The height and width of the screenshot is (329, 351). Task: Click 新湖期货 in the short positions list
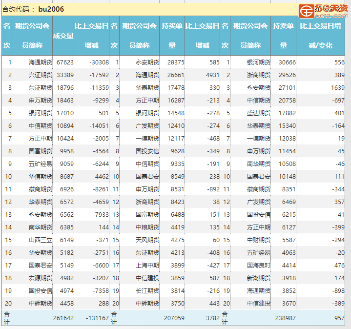[258, 278]
